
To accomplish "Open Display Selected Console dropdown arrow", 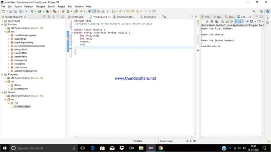I will pos(255,22).
